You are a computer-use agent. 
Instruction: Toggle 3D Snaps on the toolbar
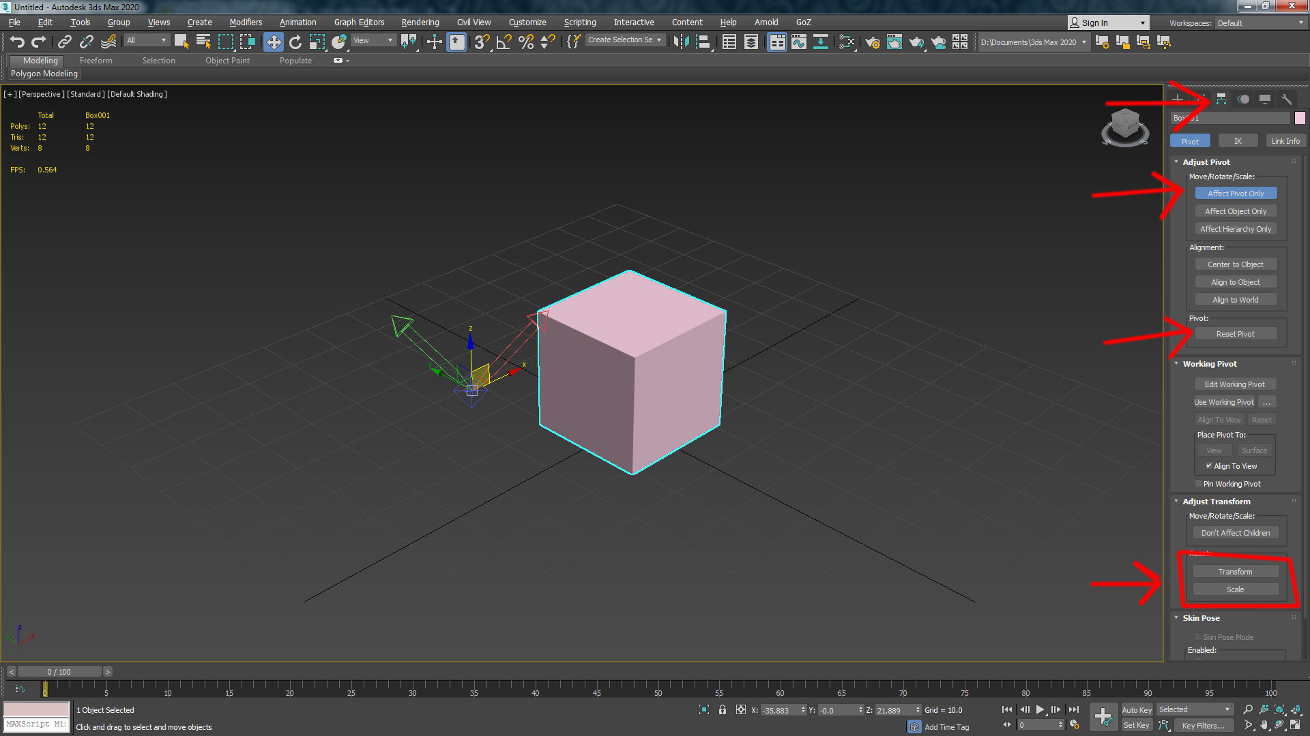pyautogui.click(x=482, y=42)
